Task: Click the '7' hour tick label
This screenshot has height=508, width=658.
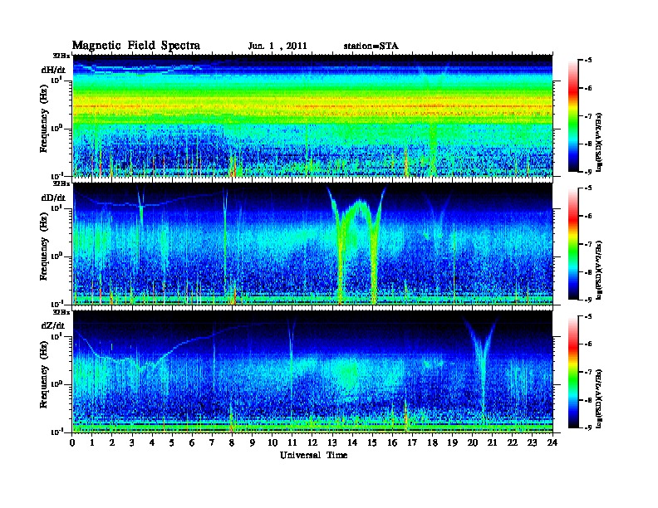Action: click(x=213, y=442)
